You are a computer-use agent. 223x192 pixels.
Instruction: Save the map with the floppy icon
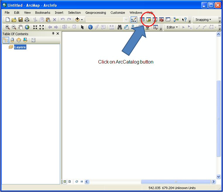(x=21, y=20)
